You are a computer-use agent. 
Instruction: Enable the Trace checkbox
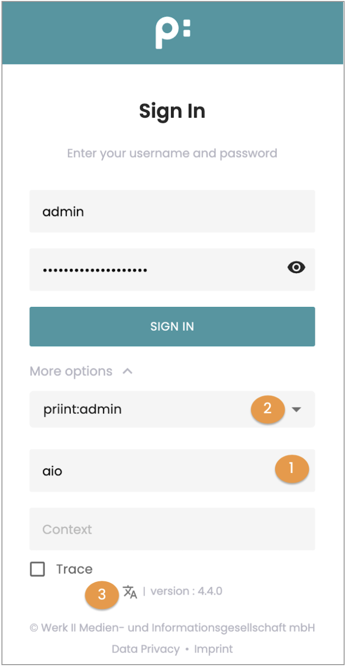[37, 569]
